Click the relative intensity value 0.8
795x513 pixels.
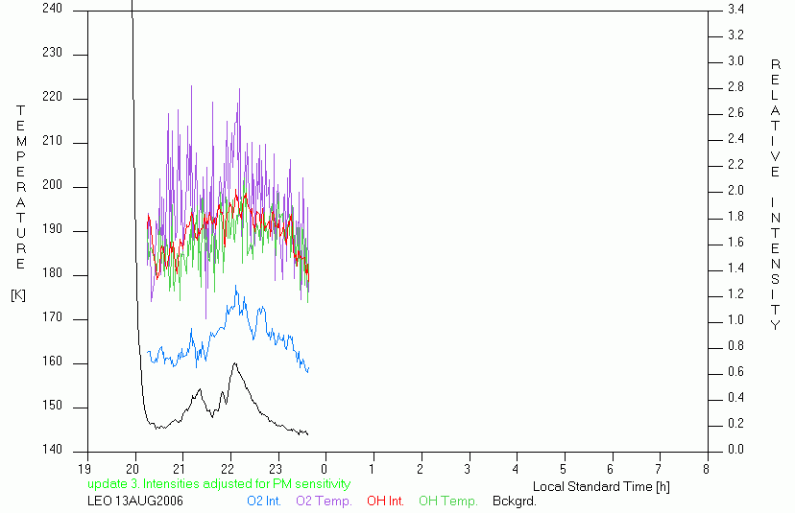[x=735, y=346]
